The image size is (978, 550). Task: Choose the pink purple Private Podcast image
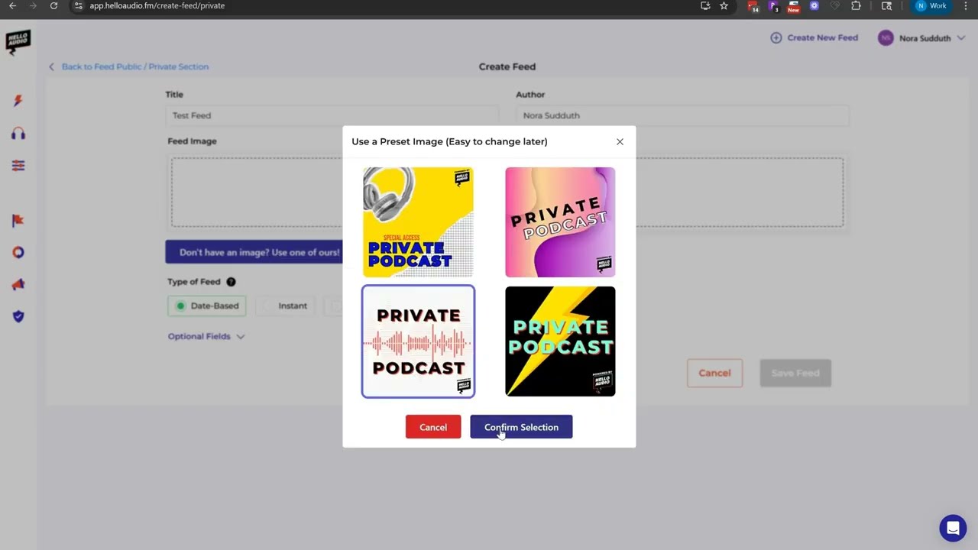560,222
